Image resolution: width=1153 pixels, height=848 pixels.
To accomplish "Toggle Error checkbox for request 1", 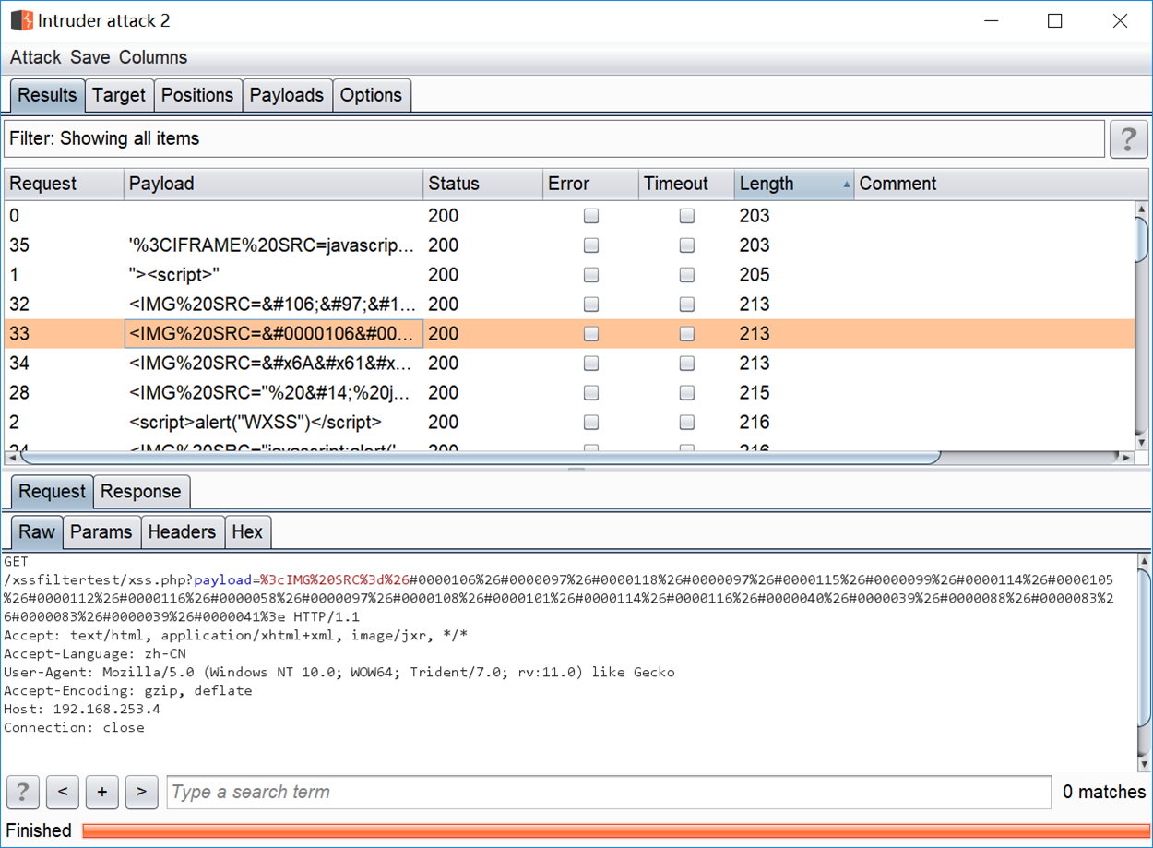I will [591, 275].
